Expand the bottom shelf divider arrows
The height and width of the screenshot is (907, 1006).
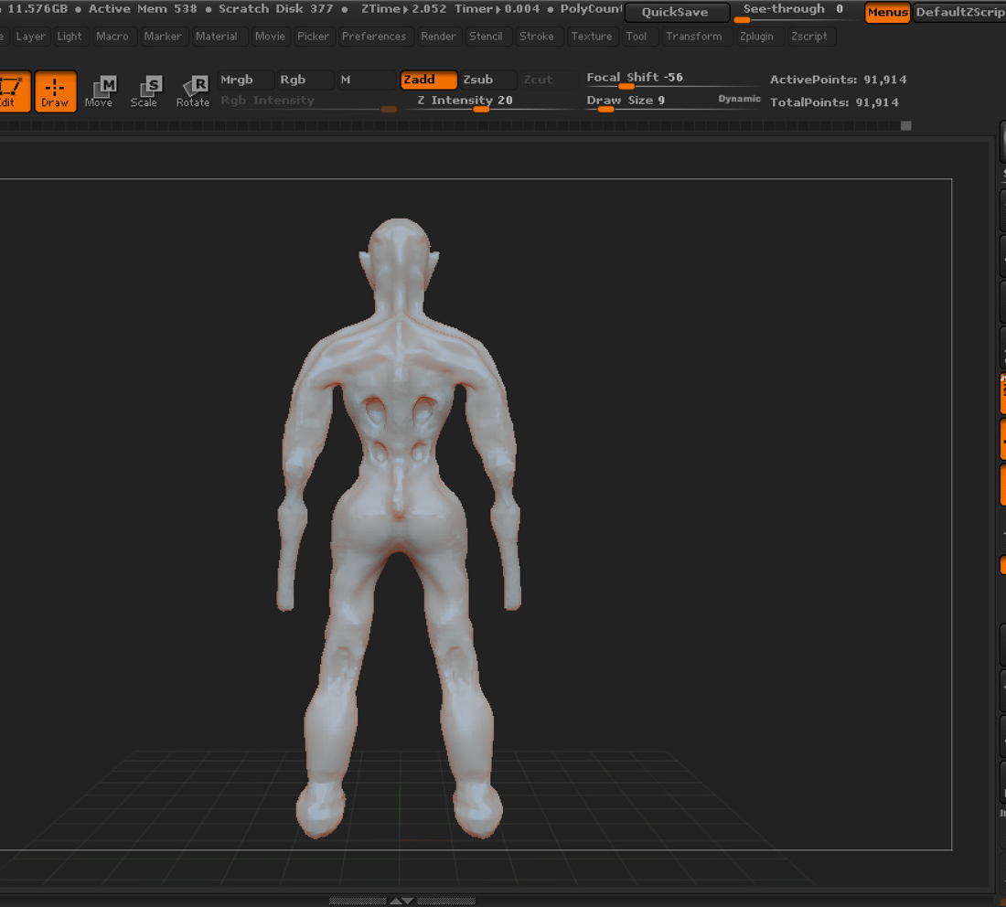tap(402, 902)
